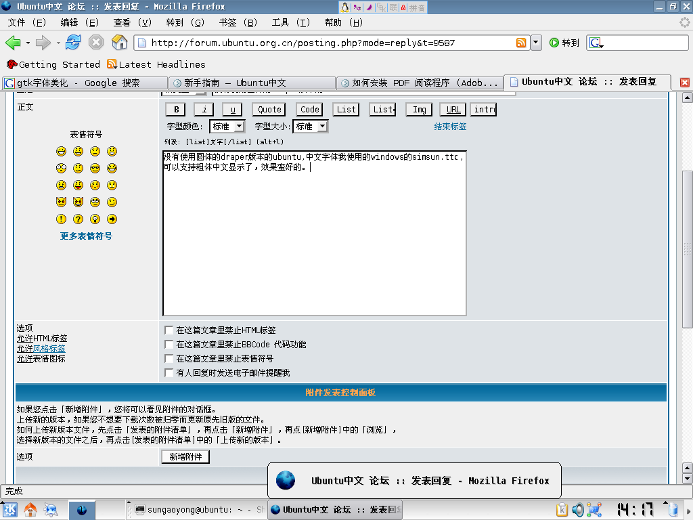Click the grey forward arrow button
Image resolution: width=693 pixels, height=520 pixels.
(43, 43)
